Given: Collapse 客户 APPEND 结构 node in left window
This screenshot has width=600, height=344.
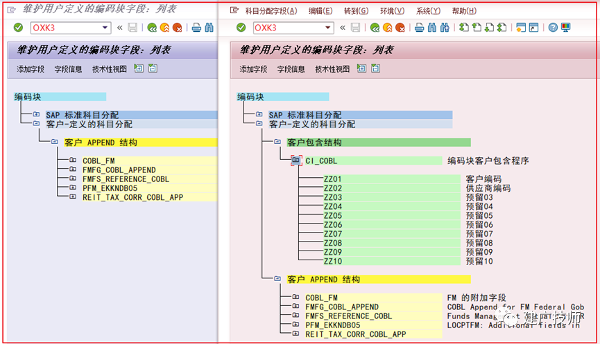Looking at the screenshot, I should 55,141.
